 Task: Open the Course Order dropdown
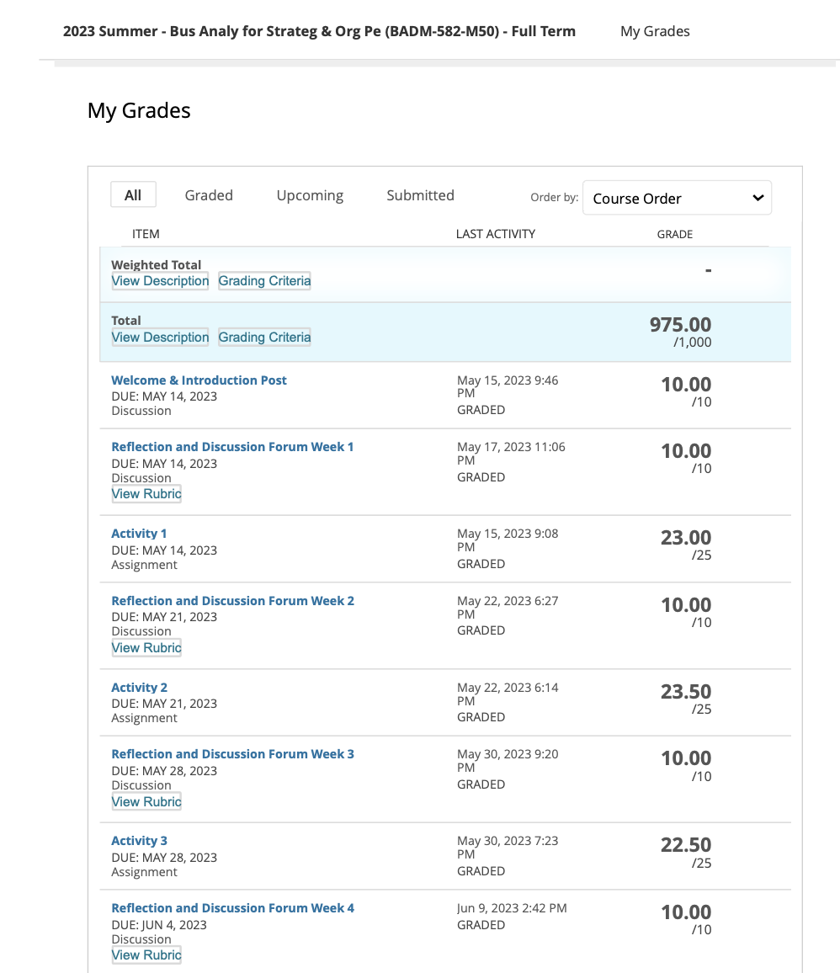677,199
